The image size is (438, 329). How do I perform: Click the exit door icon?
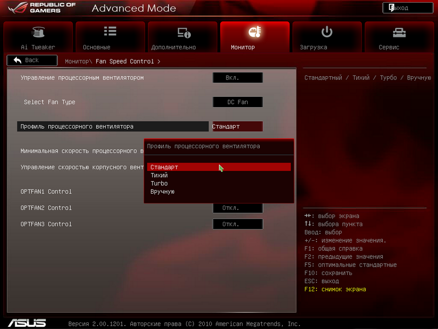click(391, 8)
